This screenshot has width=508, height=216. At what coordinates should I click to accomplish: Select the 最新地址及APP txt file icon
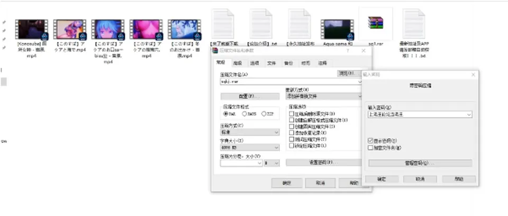pyautogui.click(x=414, y=24)
